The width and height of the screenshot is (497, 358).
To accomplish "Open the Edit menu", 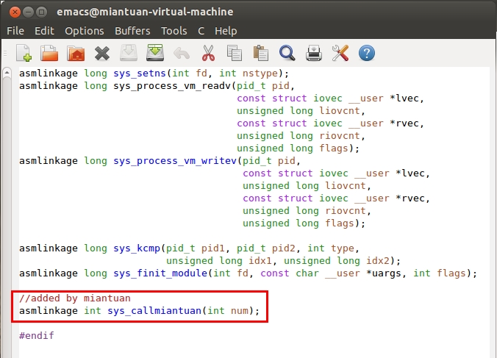I will tap(44, 31).
